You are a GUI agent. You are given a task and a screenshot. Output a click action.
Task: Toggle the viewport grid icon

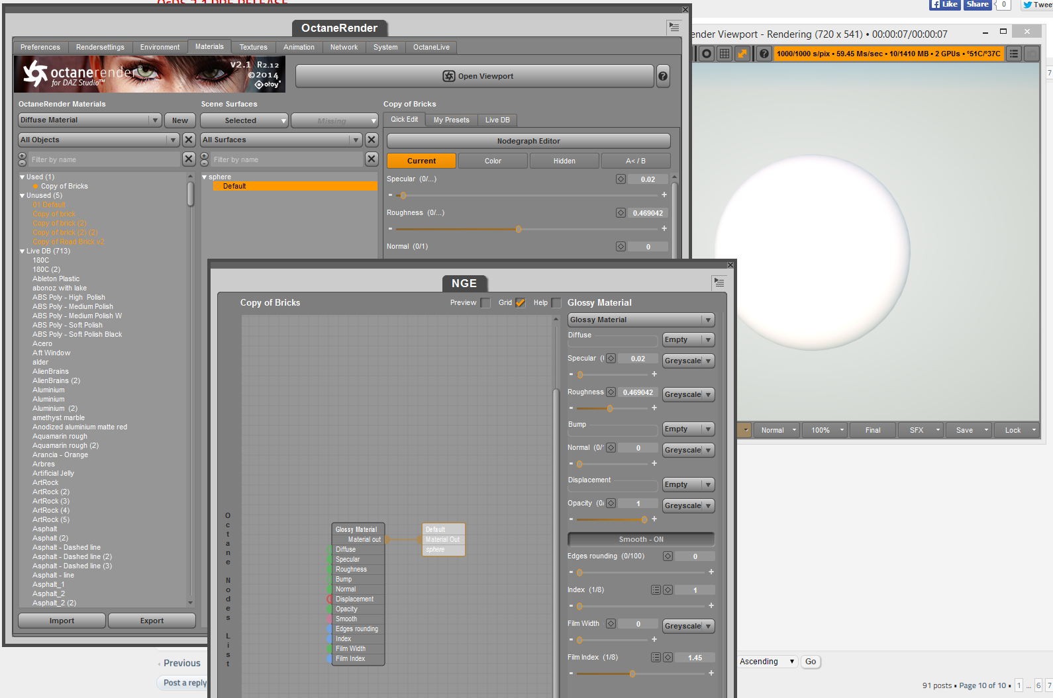pos(725,54)
